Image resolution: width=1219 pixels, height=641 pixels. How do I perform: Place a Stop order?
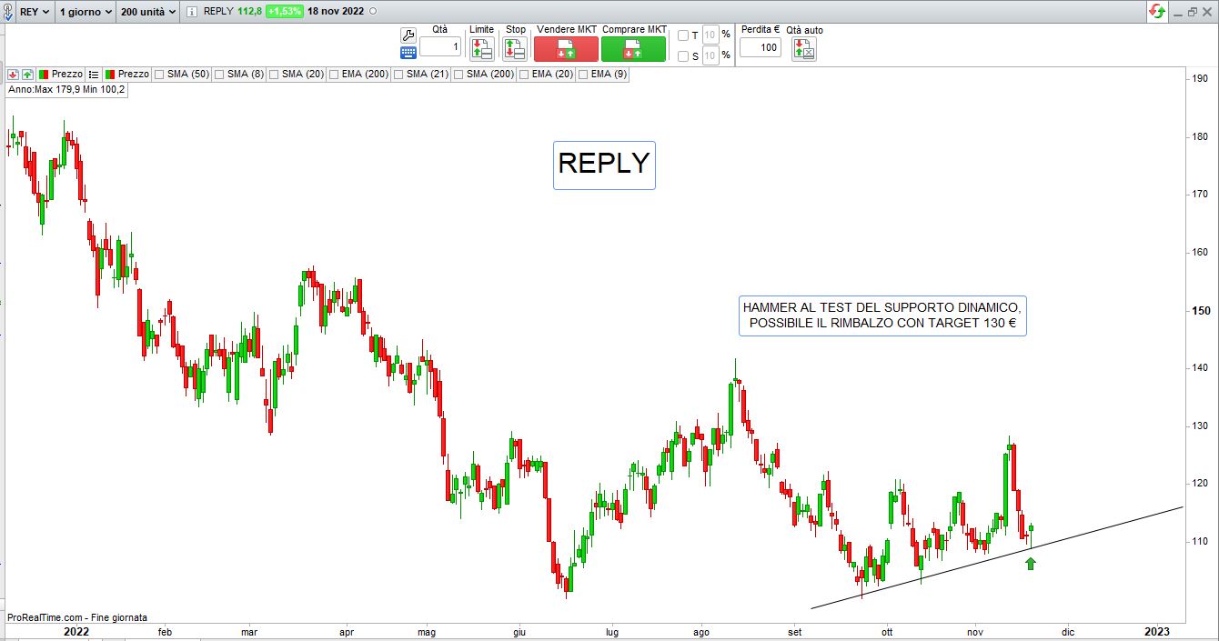click(515, 48)
